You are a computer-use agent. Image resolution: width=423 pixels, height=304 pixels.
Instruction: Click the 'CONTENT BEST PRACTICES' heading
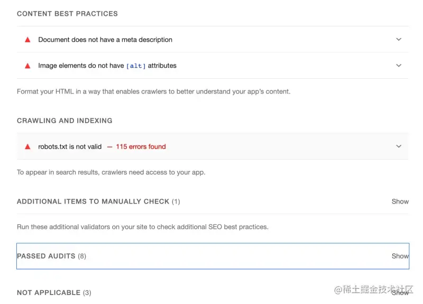[x=67, y=14]
